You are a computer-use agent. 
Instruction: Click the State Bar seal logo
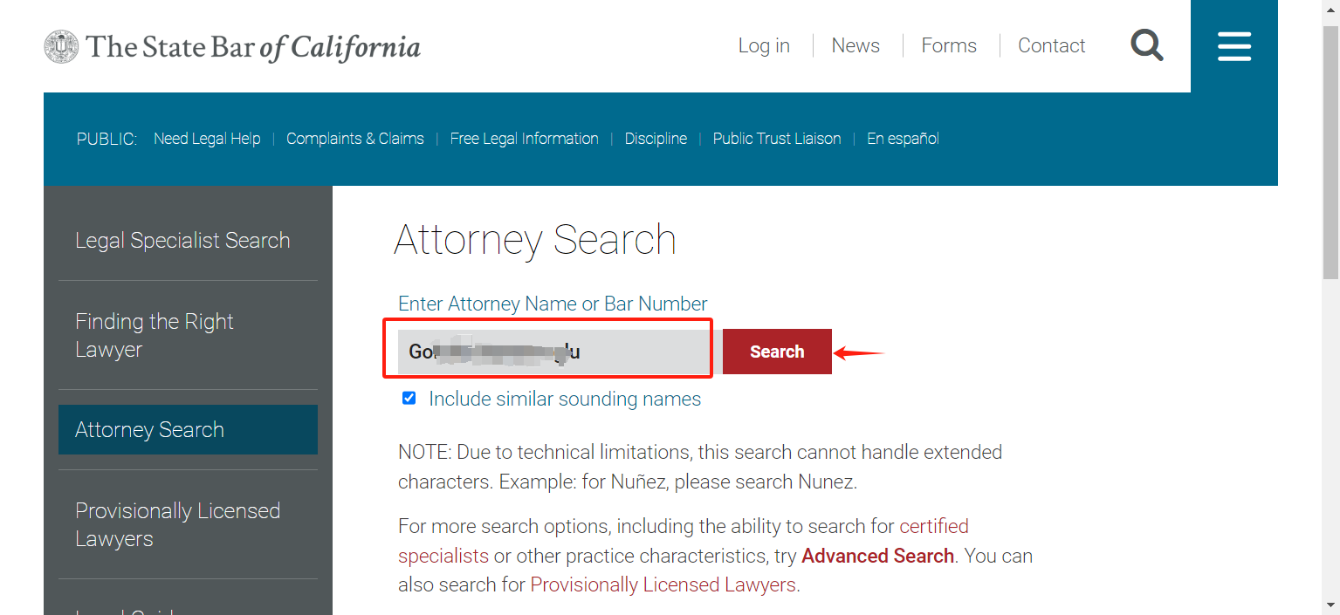click(x=60, y=46)
